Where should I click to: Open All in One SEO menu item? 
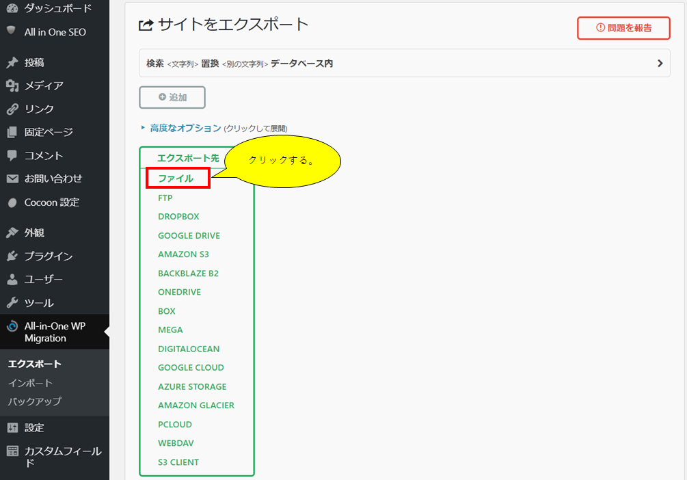coord(54,32)
